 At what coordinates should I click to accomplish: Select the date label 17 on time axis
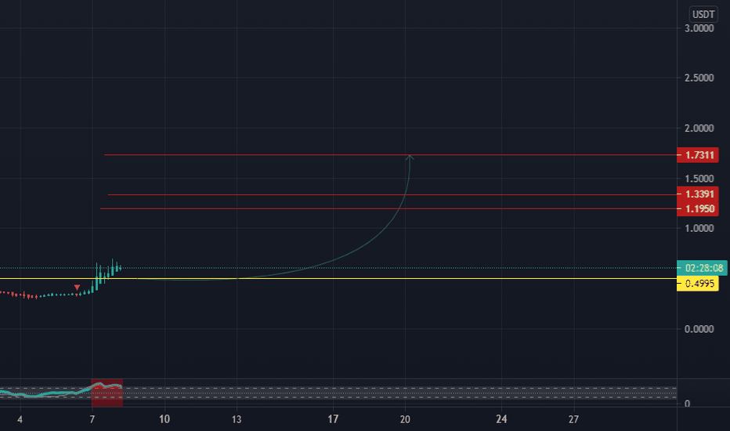(333, 419)
